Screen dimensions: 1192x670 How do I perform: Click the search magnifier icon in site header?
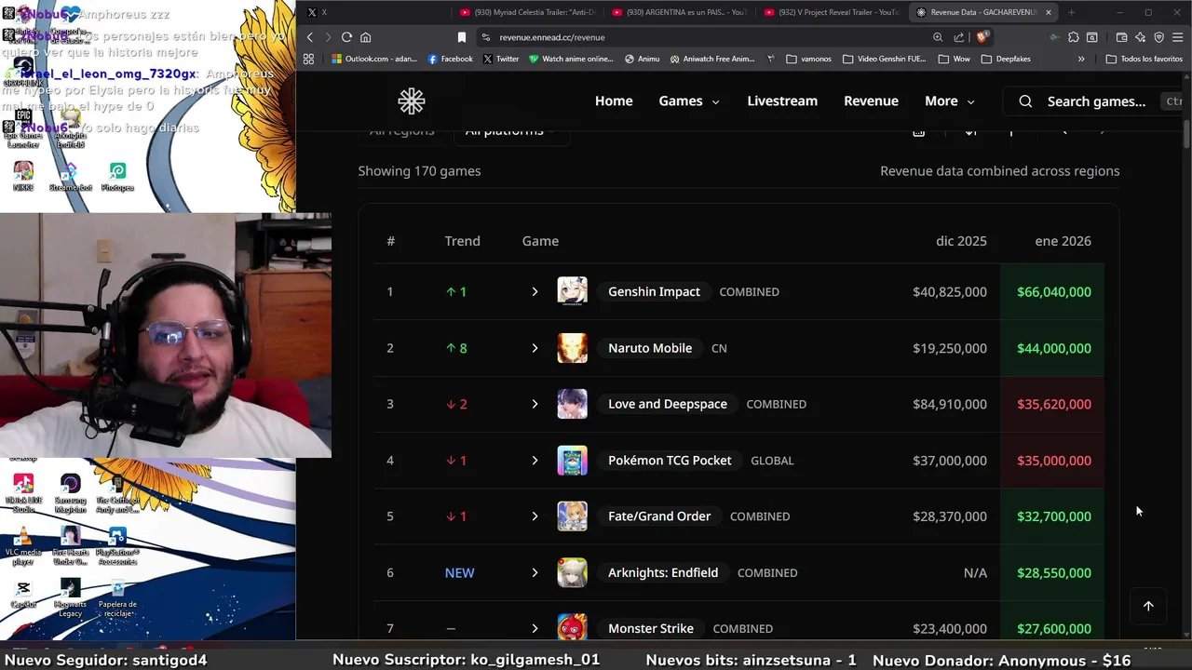point(1025,101)
